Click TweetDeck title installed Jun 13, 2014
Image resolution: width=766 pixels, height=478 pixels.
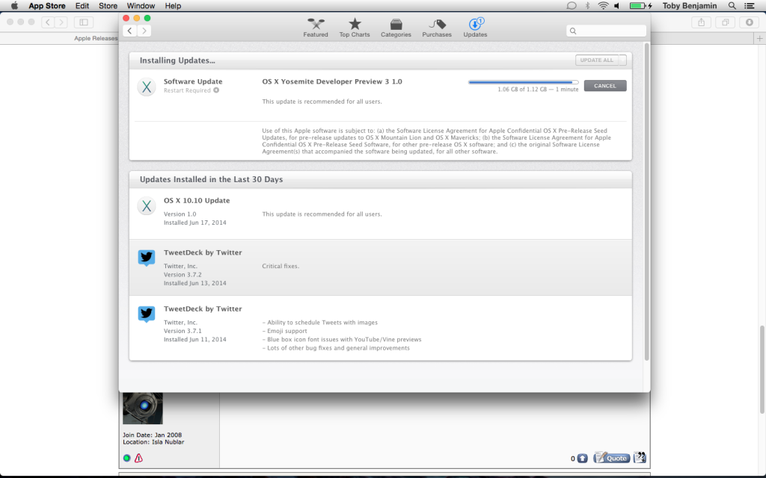pos(203,252)
